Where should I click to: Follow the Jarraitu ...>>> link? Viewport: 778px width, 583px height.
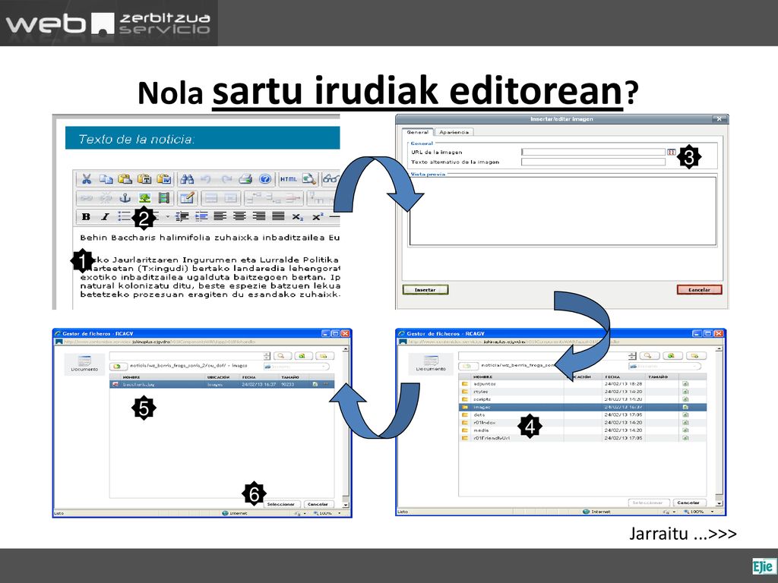coord(683,534)
